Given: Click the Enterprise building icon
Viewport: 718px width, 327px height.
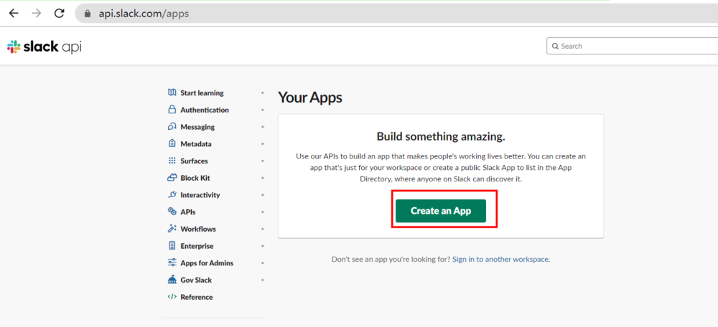Looking at the screenshot, I should 172,245.
